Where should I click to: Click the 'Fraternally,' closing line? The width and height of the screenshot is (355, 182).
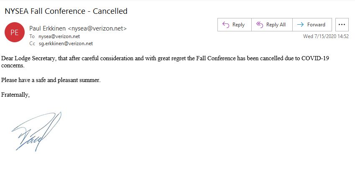[x=15, y=95]
